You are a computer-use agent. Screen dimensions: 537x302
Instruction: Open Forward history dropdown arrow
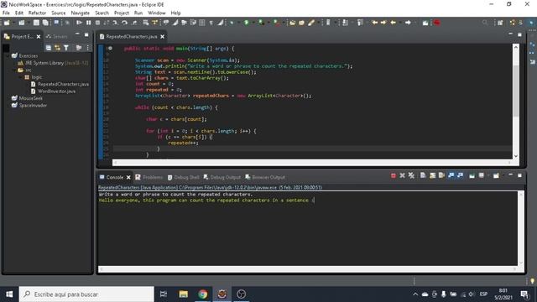coord(415,23)
